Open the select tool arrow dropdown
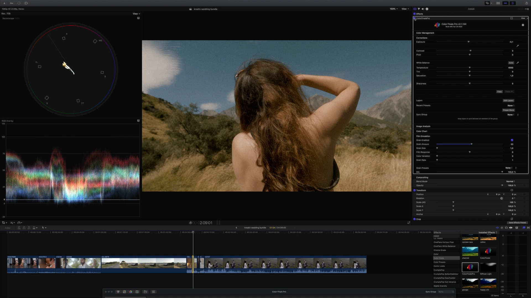This screenshot has width=531, height=298. coord(44,228)
